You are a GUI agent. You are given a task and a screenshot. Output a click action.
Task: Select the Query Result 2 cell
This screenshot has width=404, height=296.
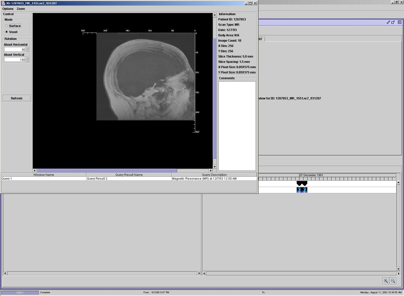(x=129, y=178)
